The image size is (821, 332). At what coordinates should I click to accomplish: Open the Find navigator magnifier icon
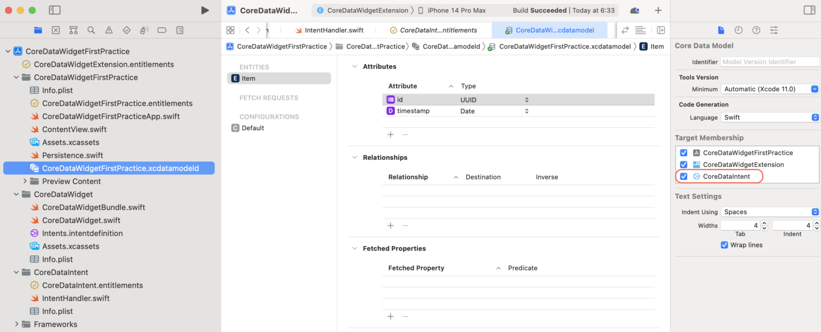pyautogui.click(x=91, y=30)
